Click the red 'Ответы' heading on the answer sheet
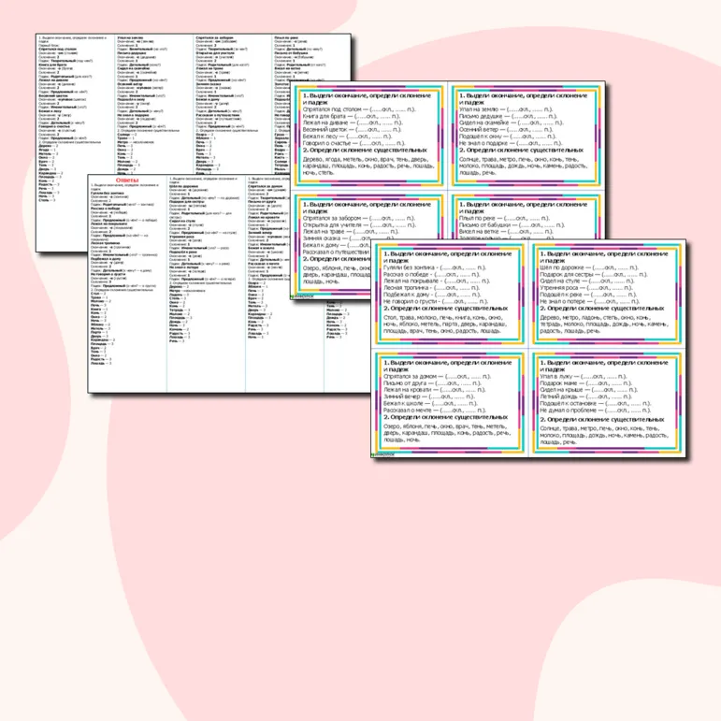Image resolution: width=721 pixels, height=721 pixels. pos(127,180)
